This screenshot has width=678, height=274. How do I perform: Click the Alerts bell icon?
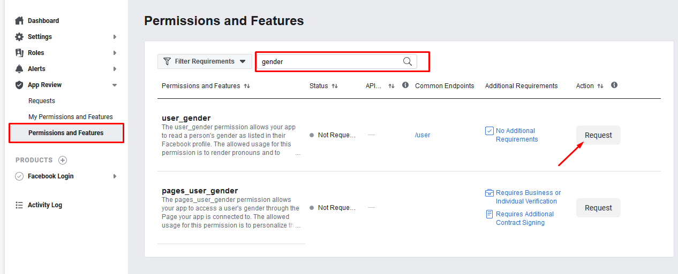point(19,69)
